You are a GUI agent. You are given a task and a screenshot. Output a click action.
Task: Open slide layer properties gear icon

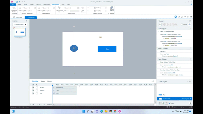tap(190, 103)
